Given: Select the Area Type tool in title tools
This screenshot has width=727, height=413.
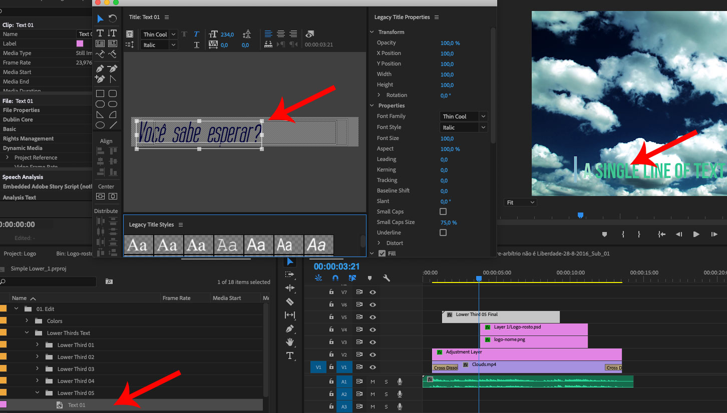Looking at the screenshot, I should (x=100, y=43).
